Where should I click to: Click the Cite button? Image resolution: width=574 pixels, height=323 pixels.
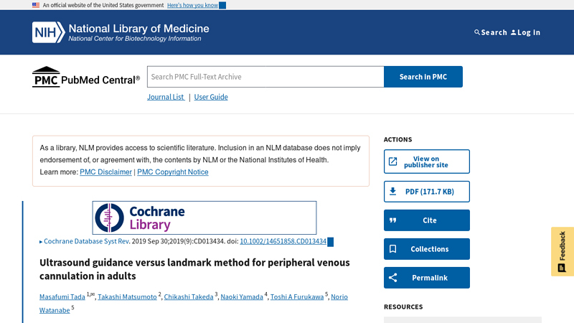coord(427,220)
